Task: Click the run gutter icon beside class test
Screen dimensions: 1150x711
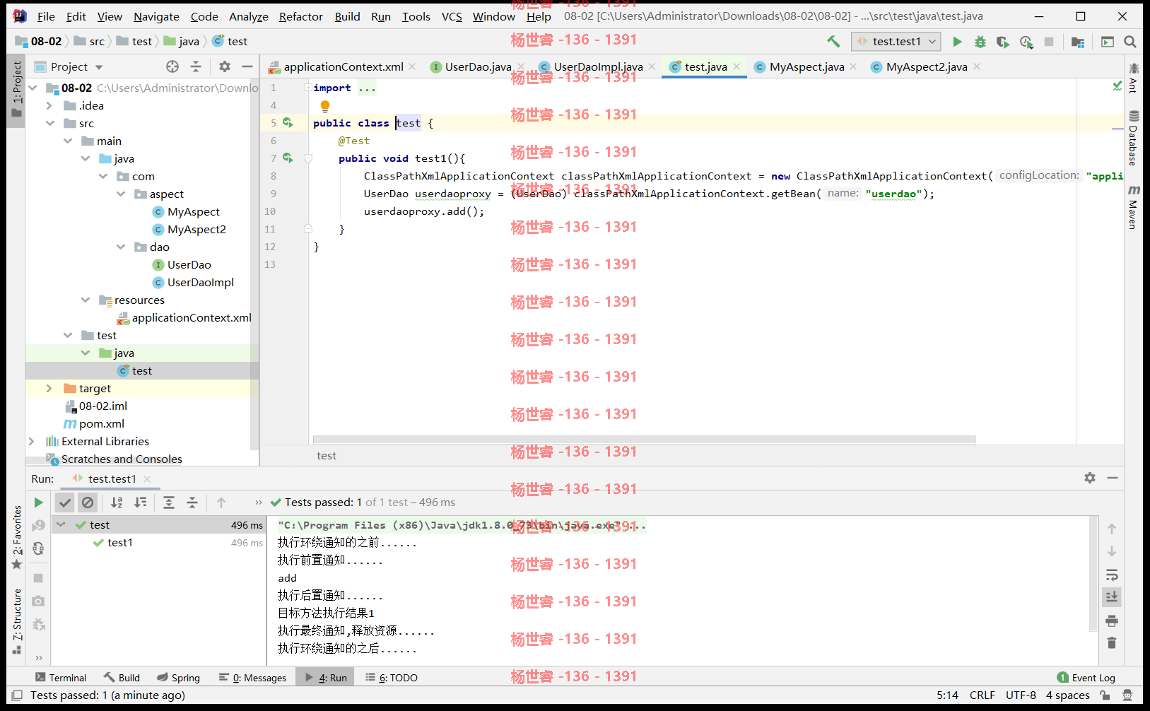Action: tap(288, 123)
